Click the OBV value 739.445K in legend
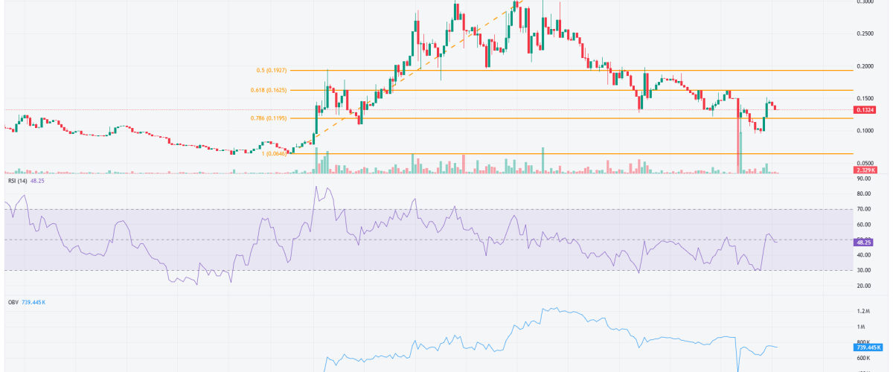Image resolution: width=893 pixels, height=372 pixels. click(36, 303)
